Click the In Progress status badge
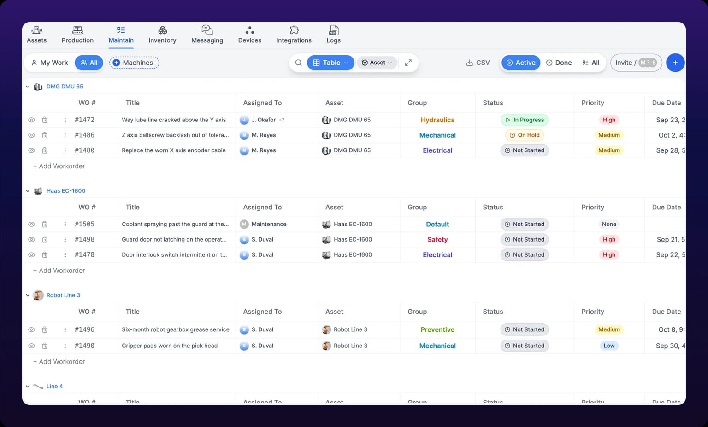This screenshot has height=427, width=708. [525, 120]
